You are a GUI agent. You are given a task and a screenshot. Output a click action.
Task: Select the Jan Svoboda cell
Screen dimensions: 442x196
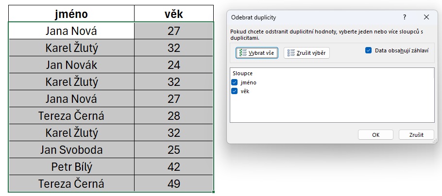[71, 150]
